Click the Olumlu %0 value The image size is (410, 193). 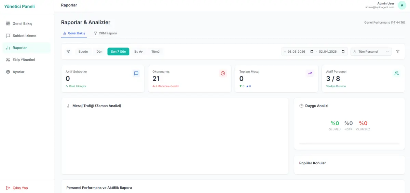(x=335, y=123)
